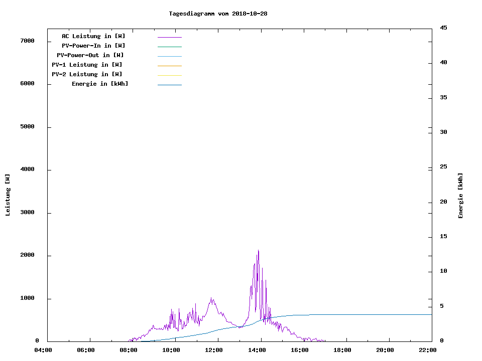This screenshot has height=361, width=482.
Task: Click the chart title Tagesdiagramm vom 2018-10-28
Action: tap(218, 14)
